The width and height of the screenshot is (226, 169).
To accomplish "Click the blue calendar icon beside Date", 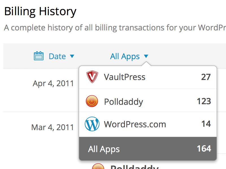I will click(x=38, y=56).
